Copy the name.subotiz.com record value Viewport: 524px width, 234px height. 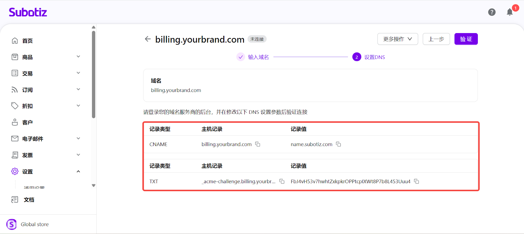tap(339, 144)
